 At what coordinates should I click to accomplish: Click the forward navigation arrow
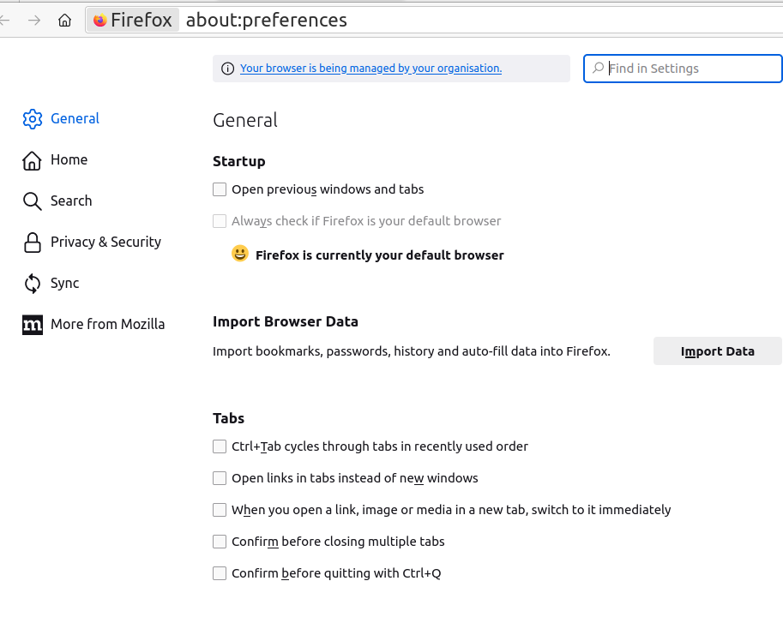tap(34, 21)
